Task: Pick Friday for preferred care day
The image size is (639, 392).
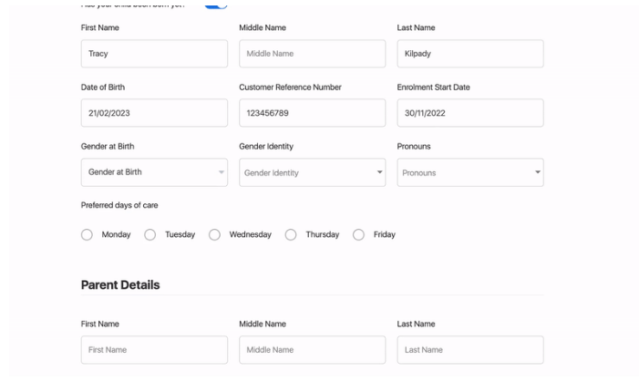Action: 359,234
